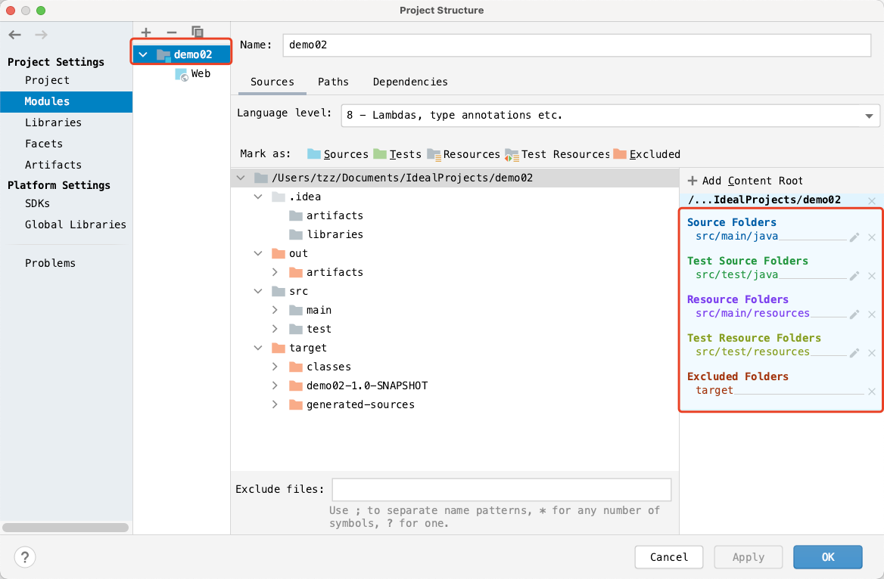Screen dimensions: 884x579
Task: Unmark src/test/java test source folder
Action: click(872, 275)
